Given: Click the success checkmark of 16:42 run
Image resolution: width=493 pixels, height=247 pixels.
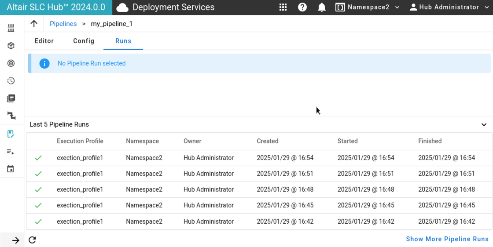Looking at the screenshot, I should (38, 222).
